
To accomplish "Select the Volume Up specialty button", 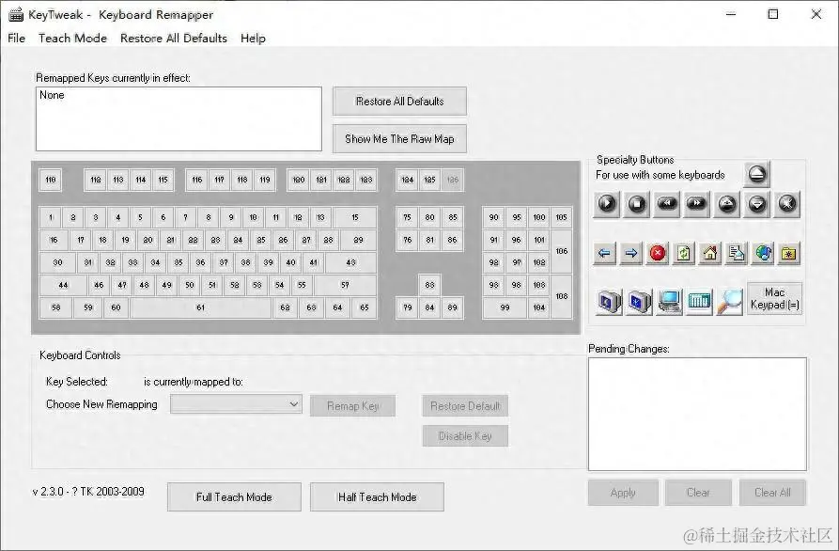I will [726, 204].
